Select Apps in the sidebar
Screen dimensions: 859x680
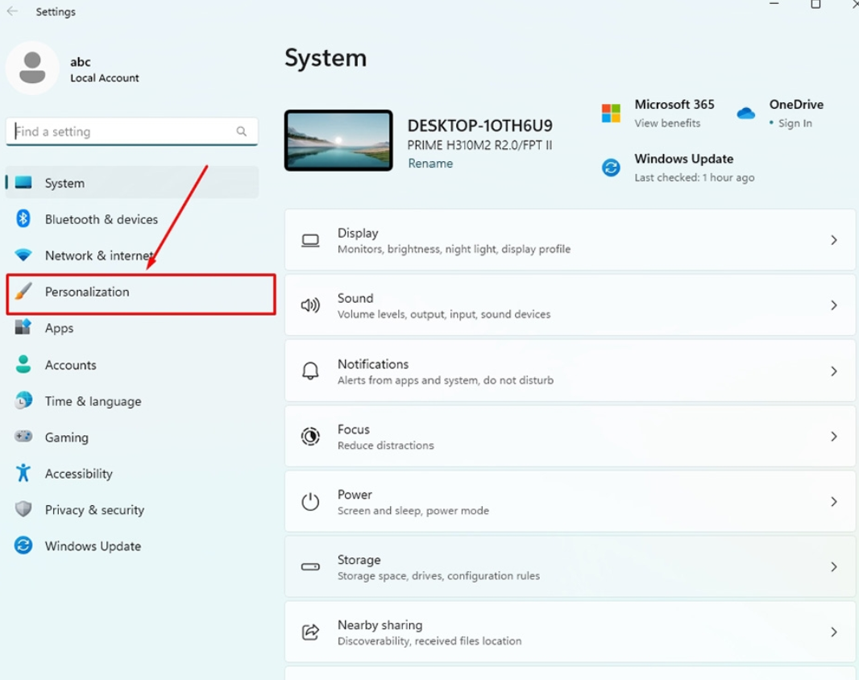(59, 328)
